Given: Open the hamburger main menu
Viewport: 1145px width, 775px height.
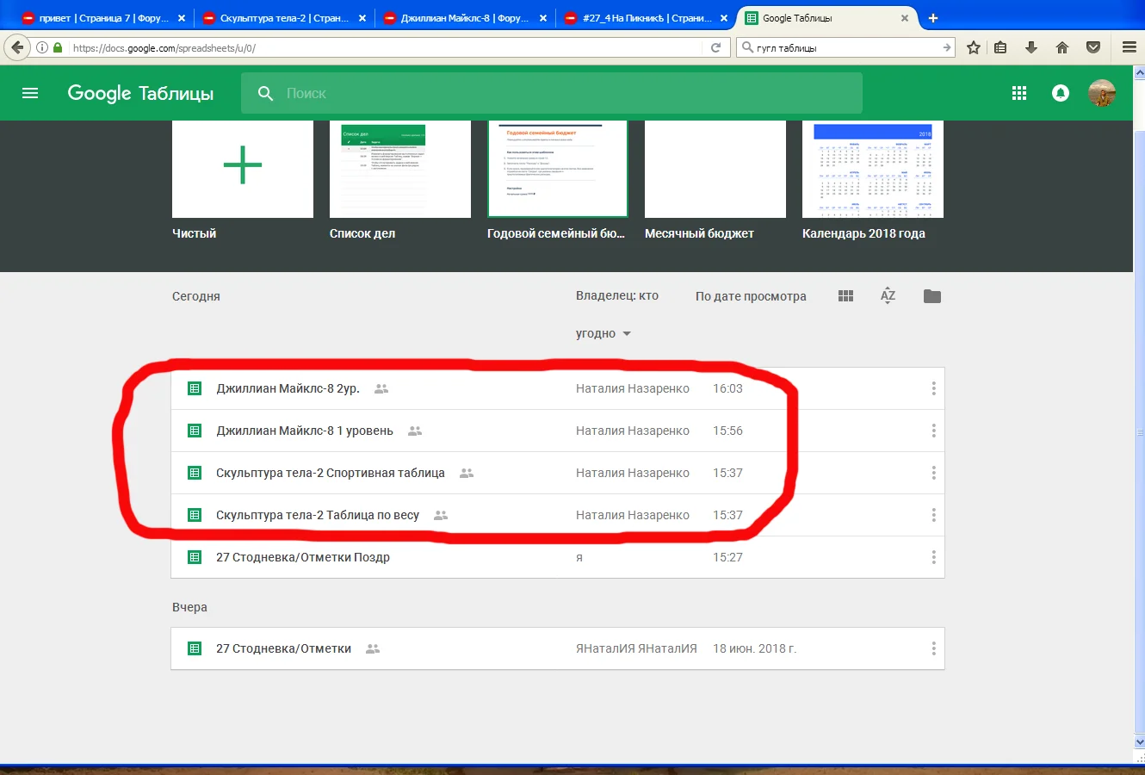Looking at the screenshot, I should (x=30, y=93).
